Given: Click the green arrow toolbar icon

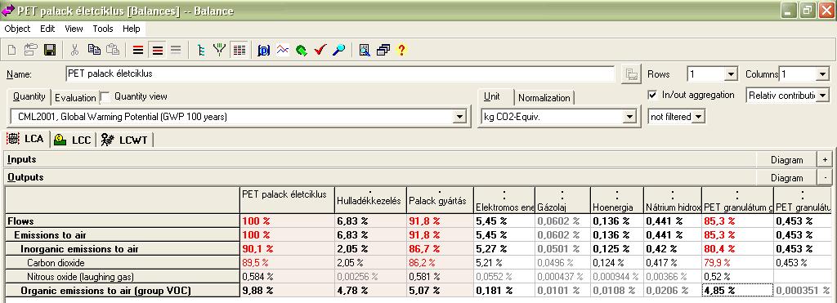Looking at the screenshot, I should (302, 50).
